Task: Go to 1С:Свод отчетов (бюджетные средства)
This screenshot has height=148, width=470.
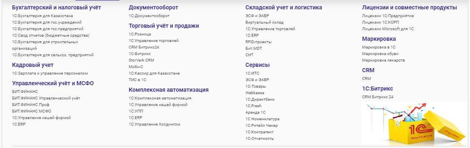Action: (x=51, y=35)
